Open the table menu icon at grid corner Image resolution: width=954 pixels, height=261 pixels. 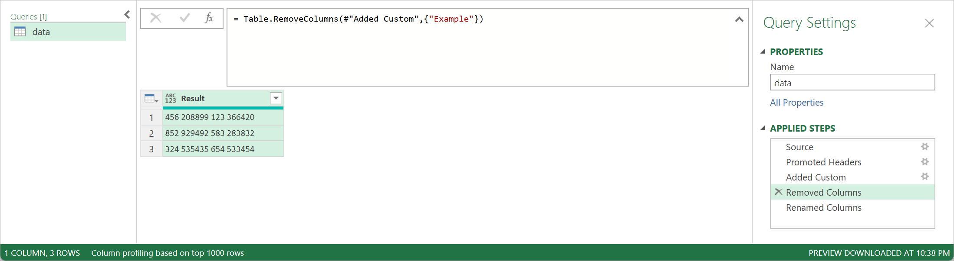pos(151,99)
